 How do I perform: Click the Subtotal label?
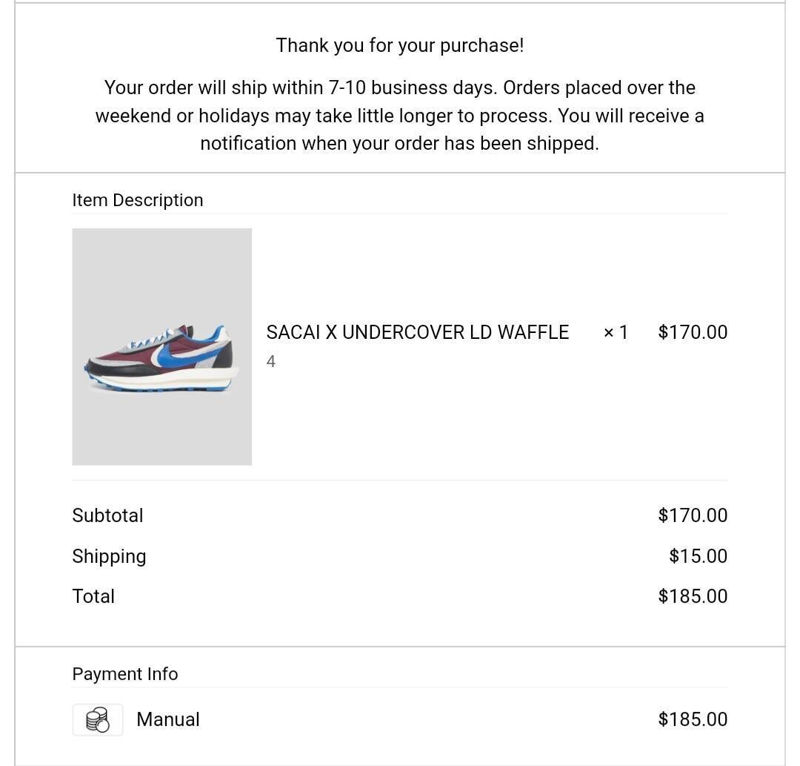[x=107, y=515]
